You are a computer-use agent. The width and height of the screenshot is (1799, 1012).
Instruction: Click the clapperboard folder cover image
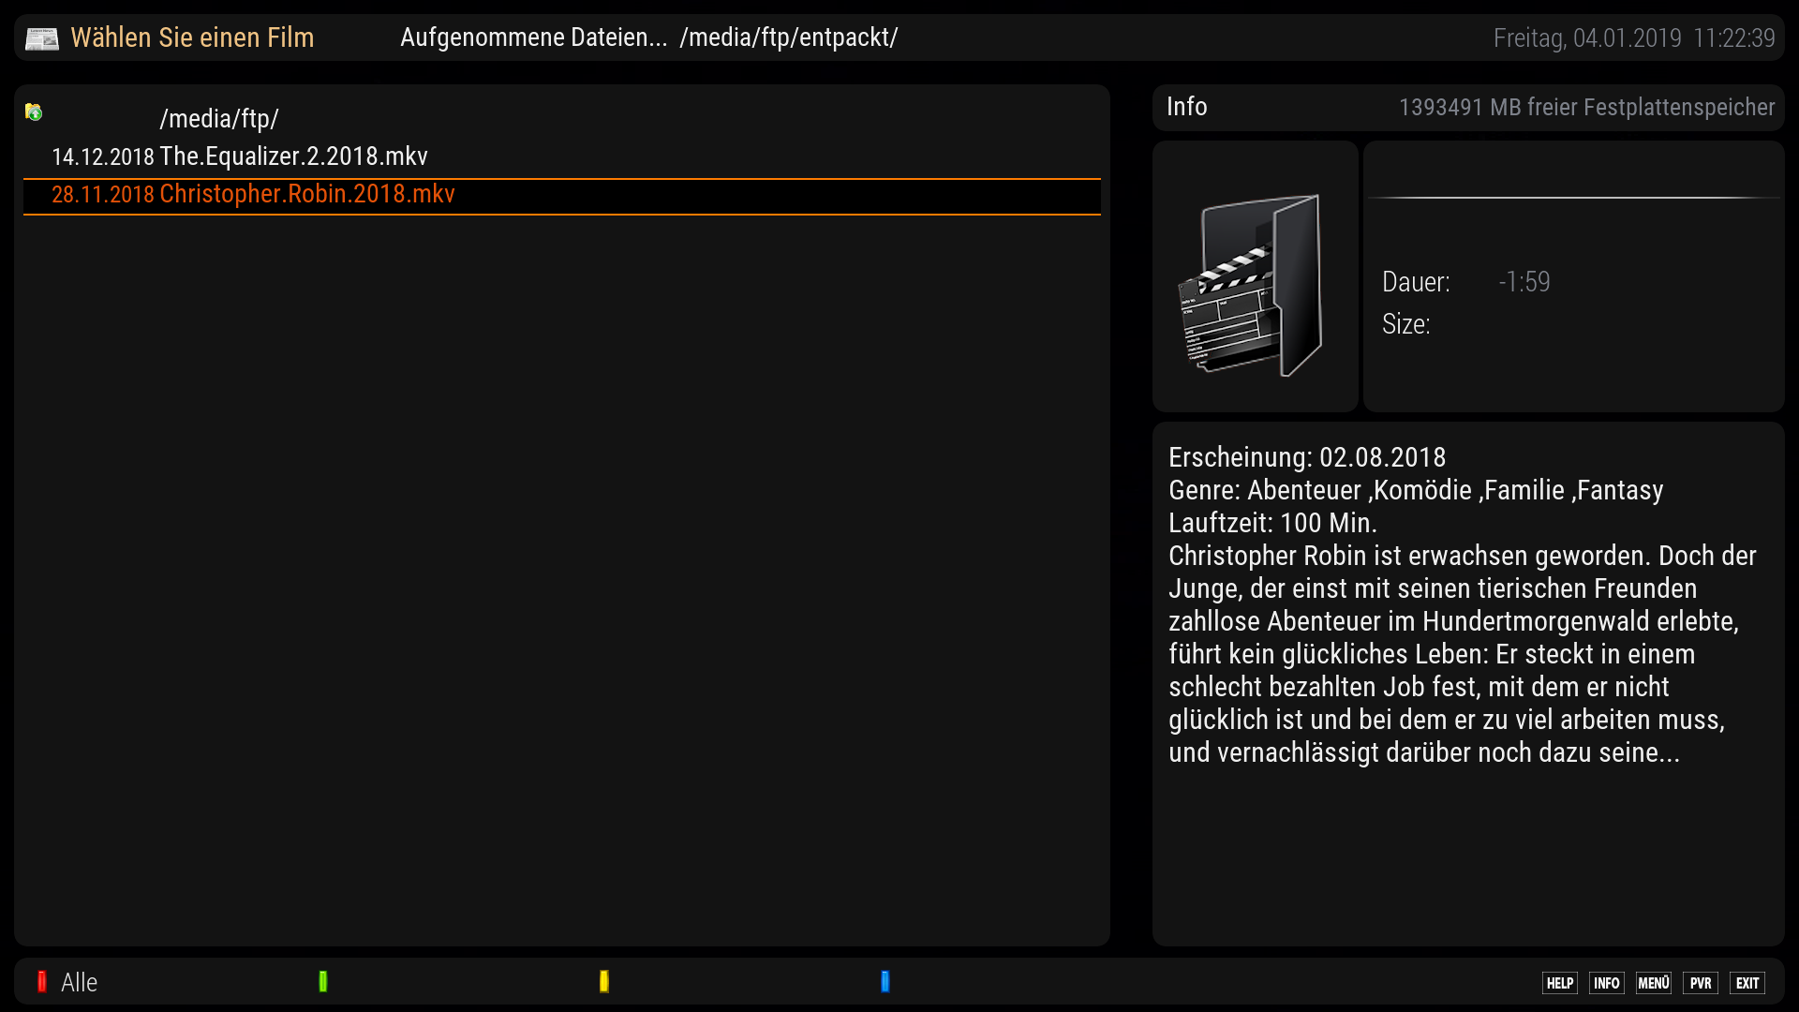(1254, 284)
